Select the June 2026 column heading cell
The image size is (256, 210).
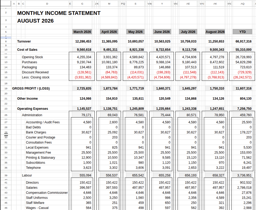[x=162, y=32]
